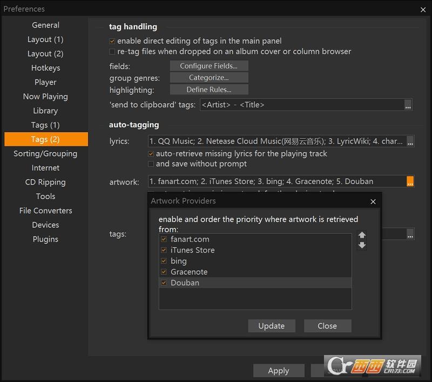This screenshot has height=382, width=432.
Task: Enable 'and save without prompt' checkbox
Action: [151, 164]
